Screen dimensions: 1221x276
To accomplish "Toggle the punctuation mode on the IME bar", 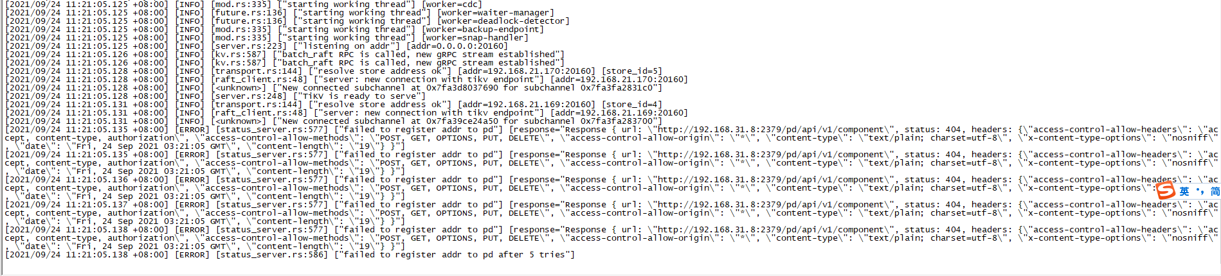I will coord(1200,191).
